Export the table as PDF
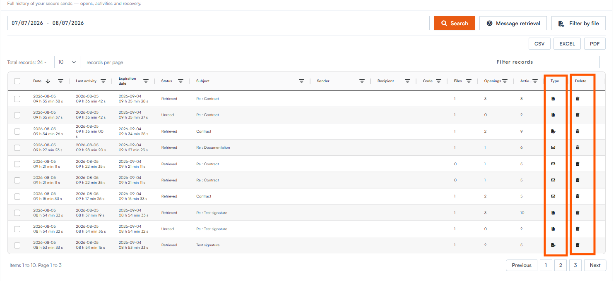 click(x=595, y=44)
